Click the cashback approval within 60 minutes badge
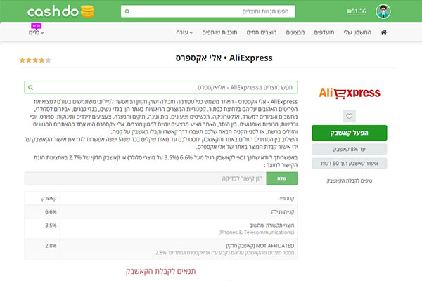422x281 pixels. click(x=350, y=164)
